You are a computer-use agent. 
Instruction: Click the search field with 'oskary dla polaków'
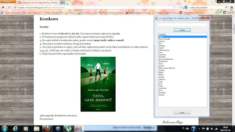coord(207,7)
